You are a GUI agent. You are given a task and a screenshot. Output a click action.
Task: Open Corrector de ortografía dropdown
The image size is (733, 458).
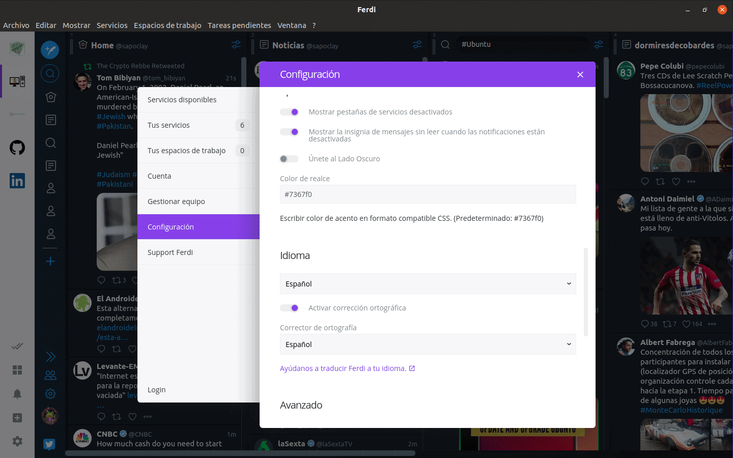point(428,345)
